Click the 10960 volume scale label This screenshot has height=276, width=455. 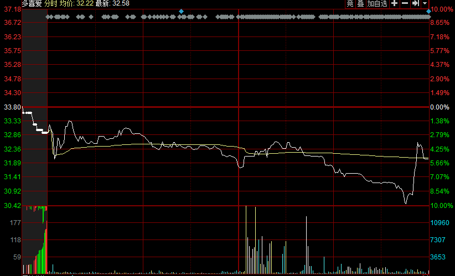point(442,222)
